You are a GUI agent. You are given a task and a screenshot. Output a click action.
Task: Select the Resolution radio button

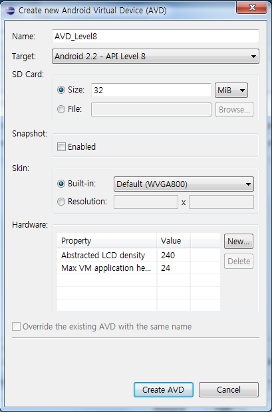(61, 202)
